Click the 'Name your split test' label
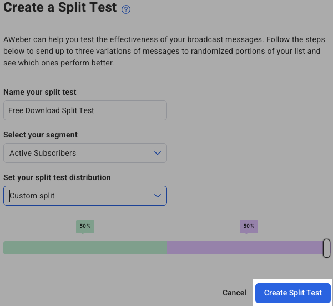The height and width of the screenshot is (306, 333). [40, 92]
